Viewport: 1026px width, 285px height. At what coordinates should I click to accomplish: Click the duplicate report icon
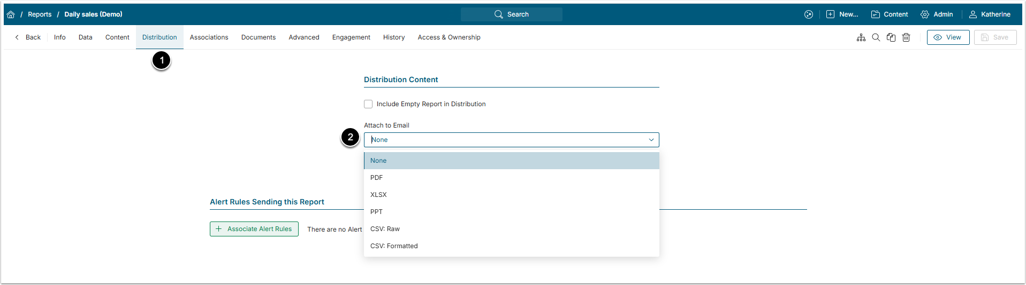(891, 37)
